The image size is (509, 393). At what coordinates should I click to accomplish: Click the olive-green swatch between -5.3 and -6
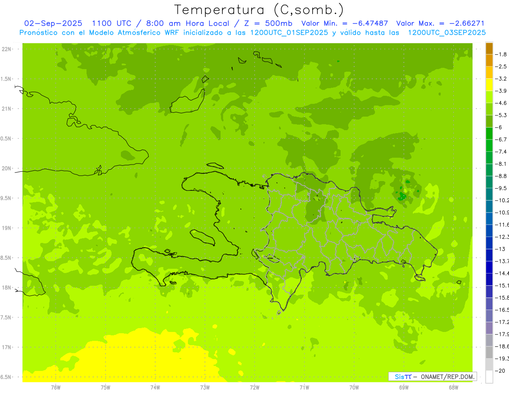point(489,121)
